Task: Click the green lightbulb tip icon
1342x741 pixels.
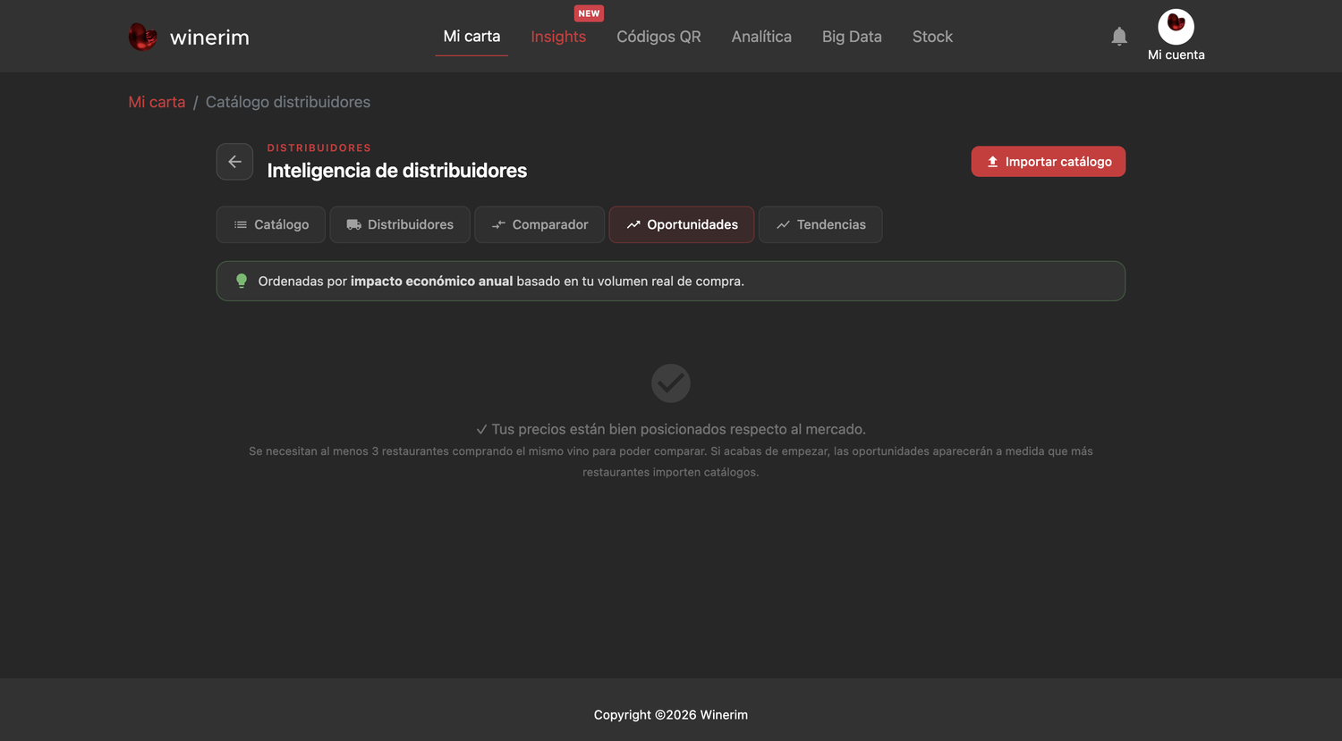Action: click(241, 281)
